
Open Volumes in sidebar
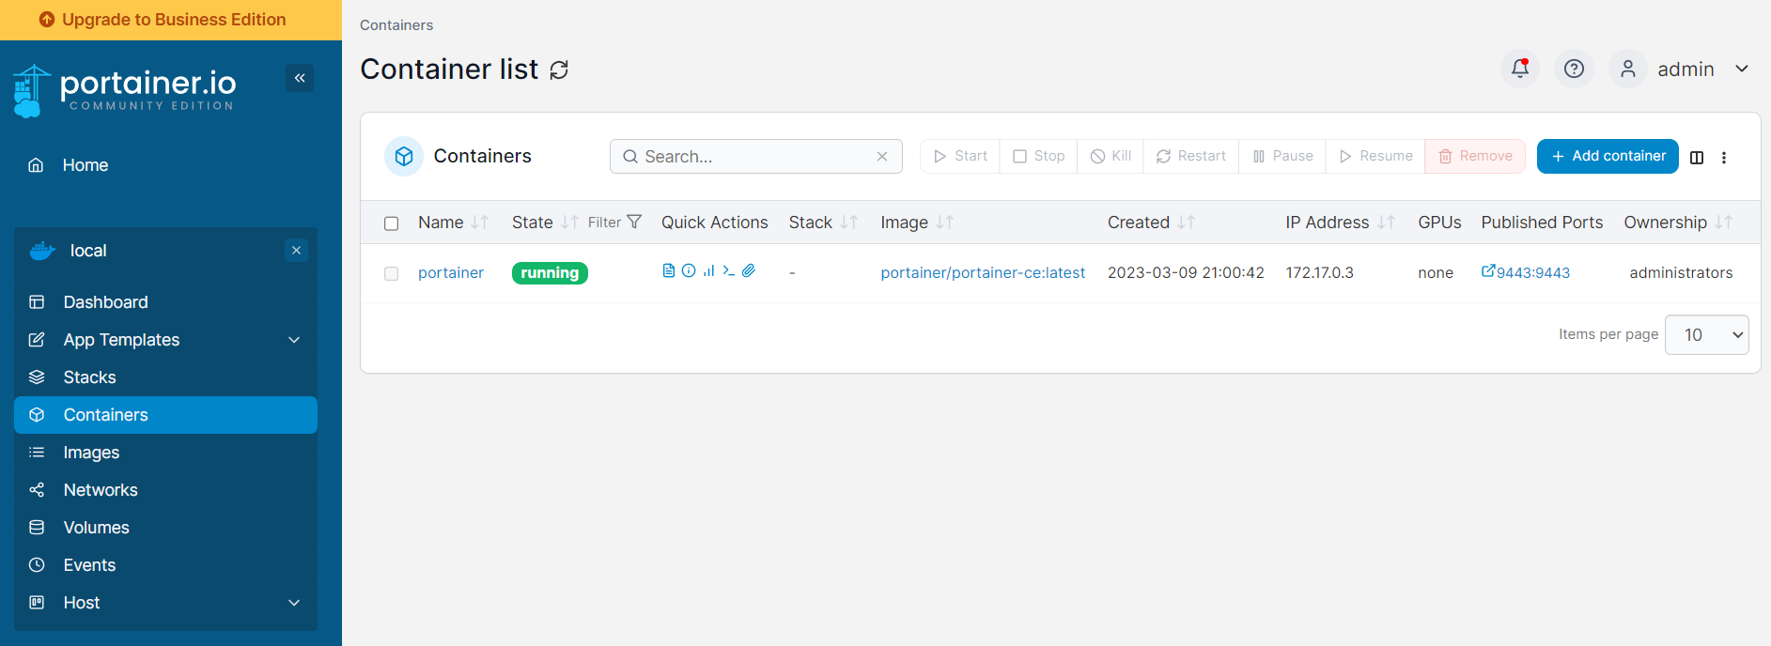tap(165, 528)
